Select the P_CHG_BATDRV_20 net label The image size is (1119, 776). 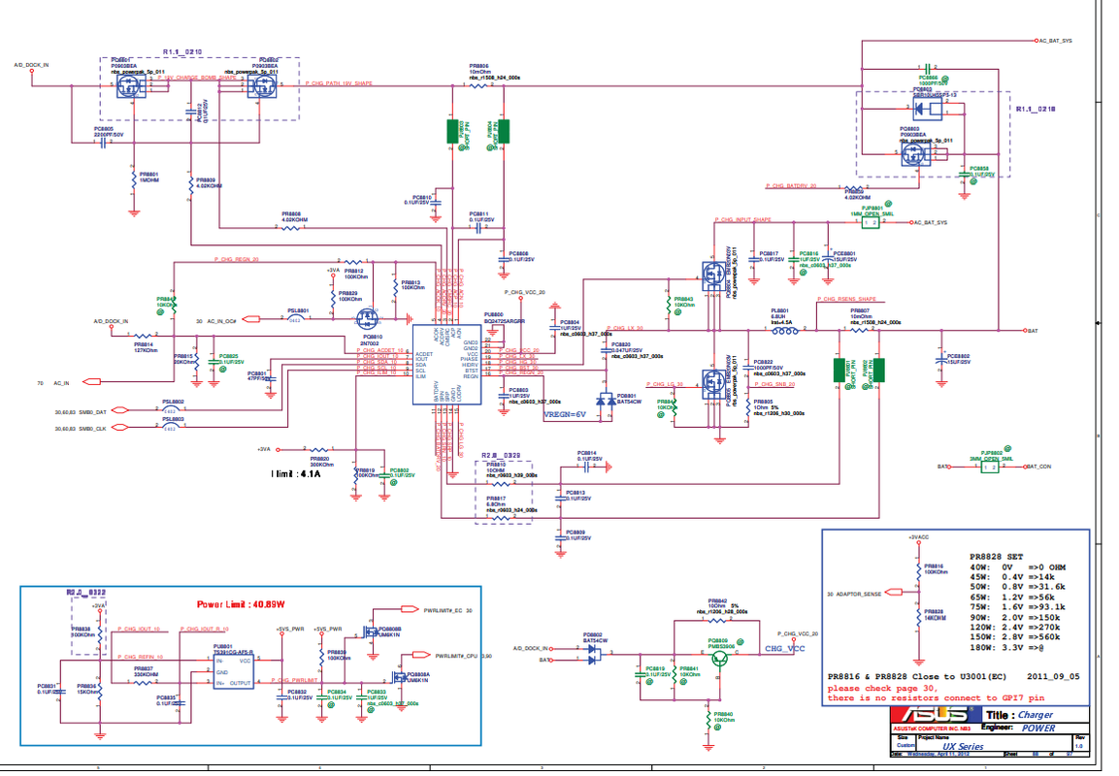[x=791, y=185]
